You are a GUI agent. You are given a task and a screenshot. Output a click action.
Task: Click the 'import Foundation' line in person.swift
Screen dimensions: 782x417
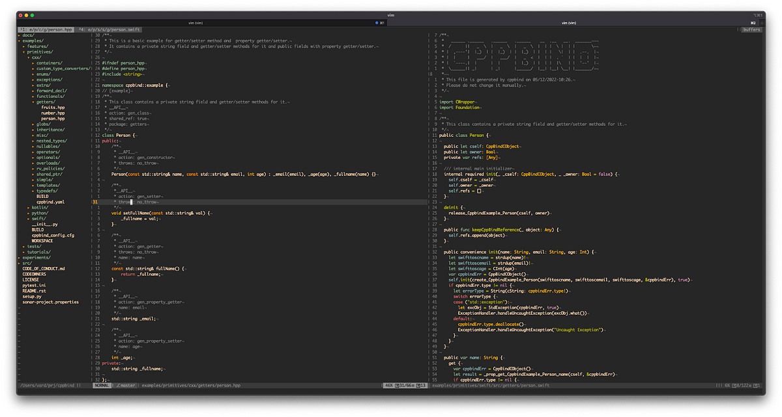[460, 108]
